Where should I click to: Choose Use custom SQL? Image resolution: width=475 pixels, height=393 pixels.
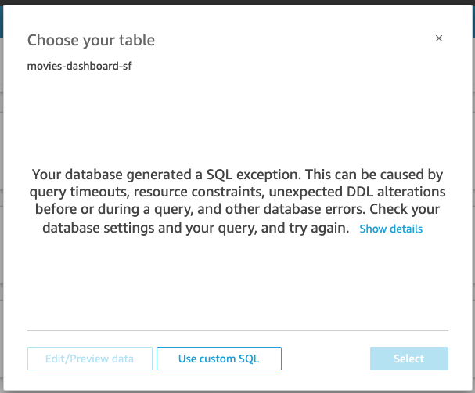218,359
